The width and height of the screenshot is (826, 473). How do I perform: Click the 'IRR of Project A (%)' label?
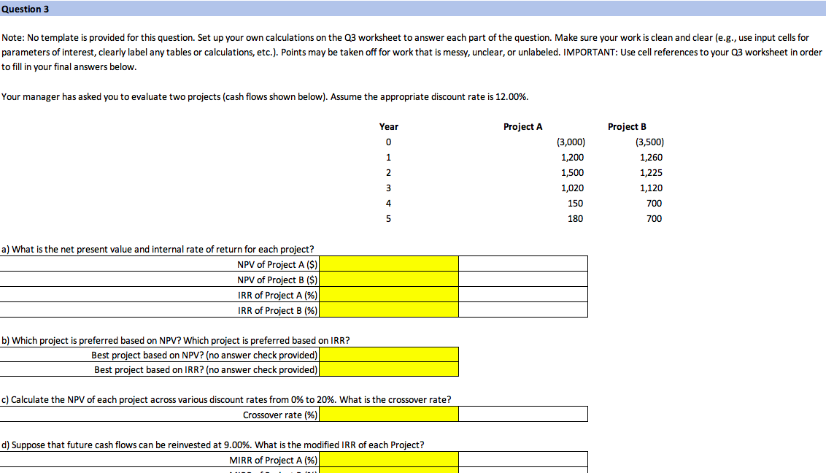277,295
